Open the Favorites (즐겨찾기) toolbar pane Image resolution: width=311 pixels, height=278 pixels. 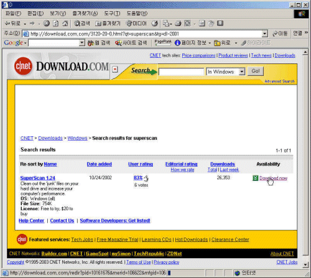pos(108,24)
